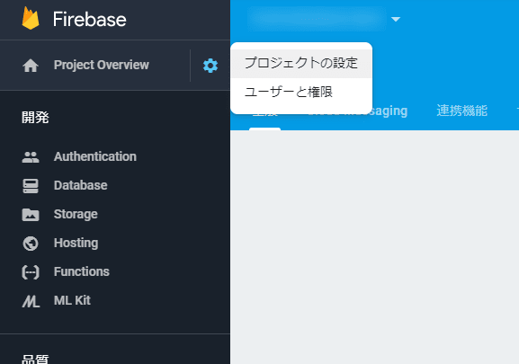This screenshot has width=519, height=364.
Task: Open the Database section
Action: click(80, 185)
